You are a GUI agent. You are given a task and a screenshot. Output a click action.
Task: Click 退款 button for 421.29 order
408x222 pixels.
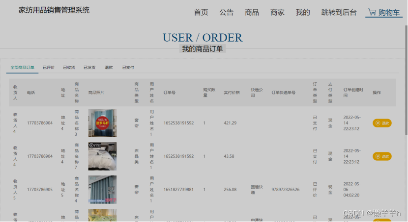(x=382, y=123)
